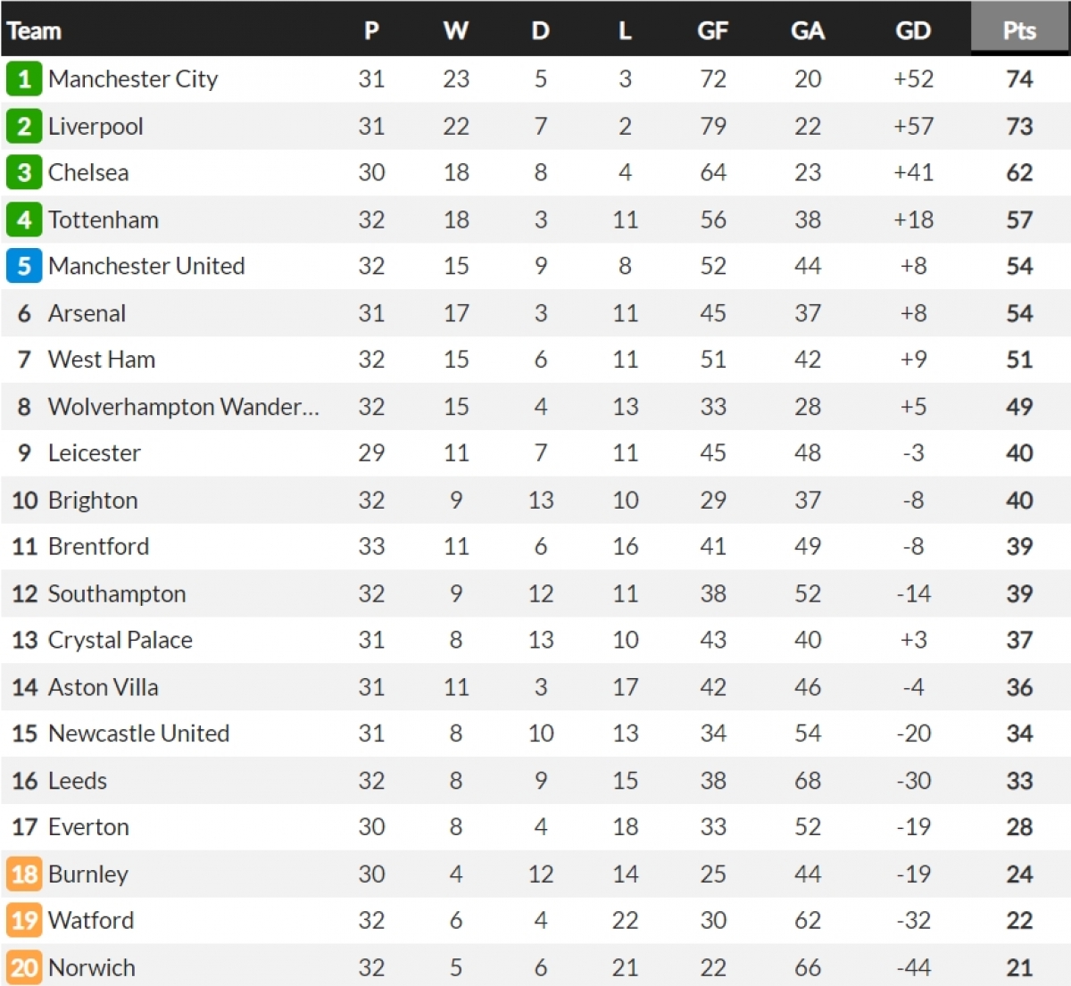Click Liverpool's green position 2 badge
The width and height of the screenshot is (1071, 986).
(24, 126)
